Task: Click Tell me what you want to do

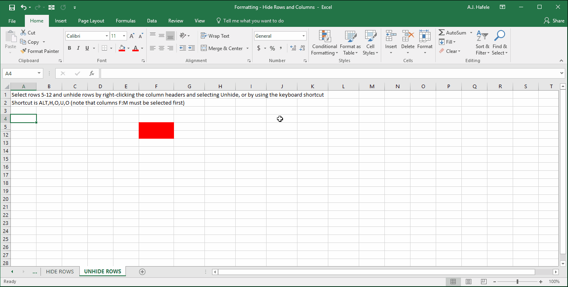Action: pos(250,21)
